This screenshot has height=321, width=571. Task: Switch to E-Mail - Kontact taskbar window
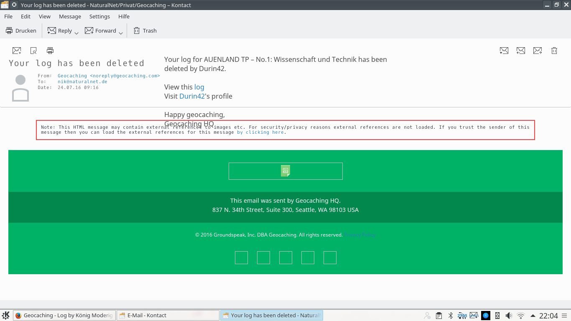point(168,316)
